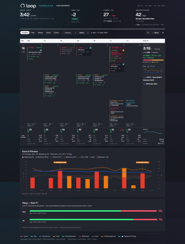Click the refresh icon beside Notiz button

[148, 33]
